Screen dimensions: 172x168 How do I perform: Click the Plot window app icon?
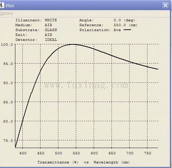[2, 5]
